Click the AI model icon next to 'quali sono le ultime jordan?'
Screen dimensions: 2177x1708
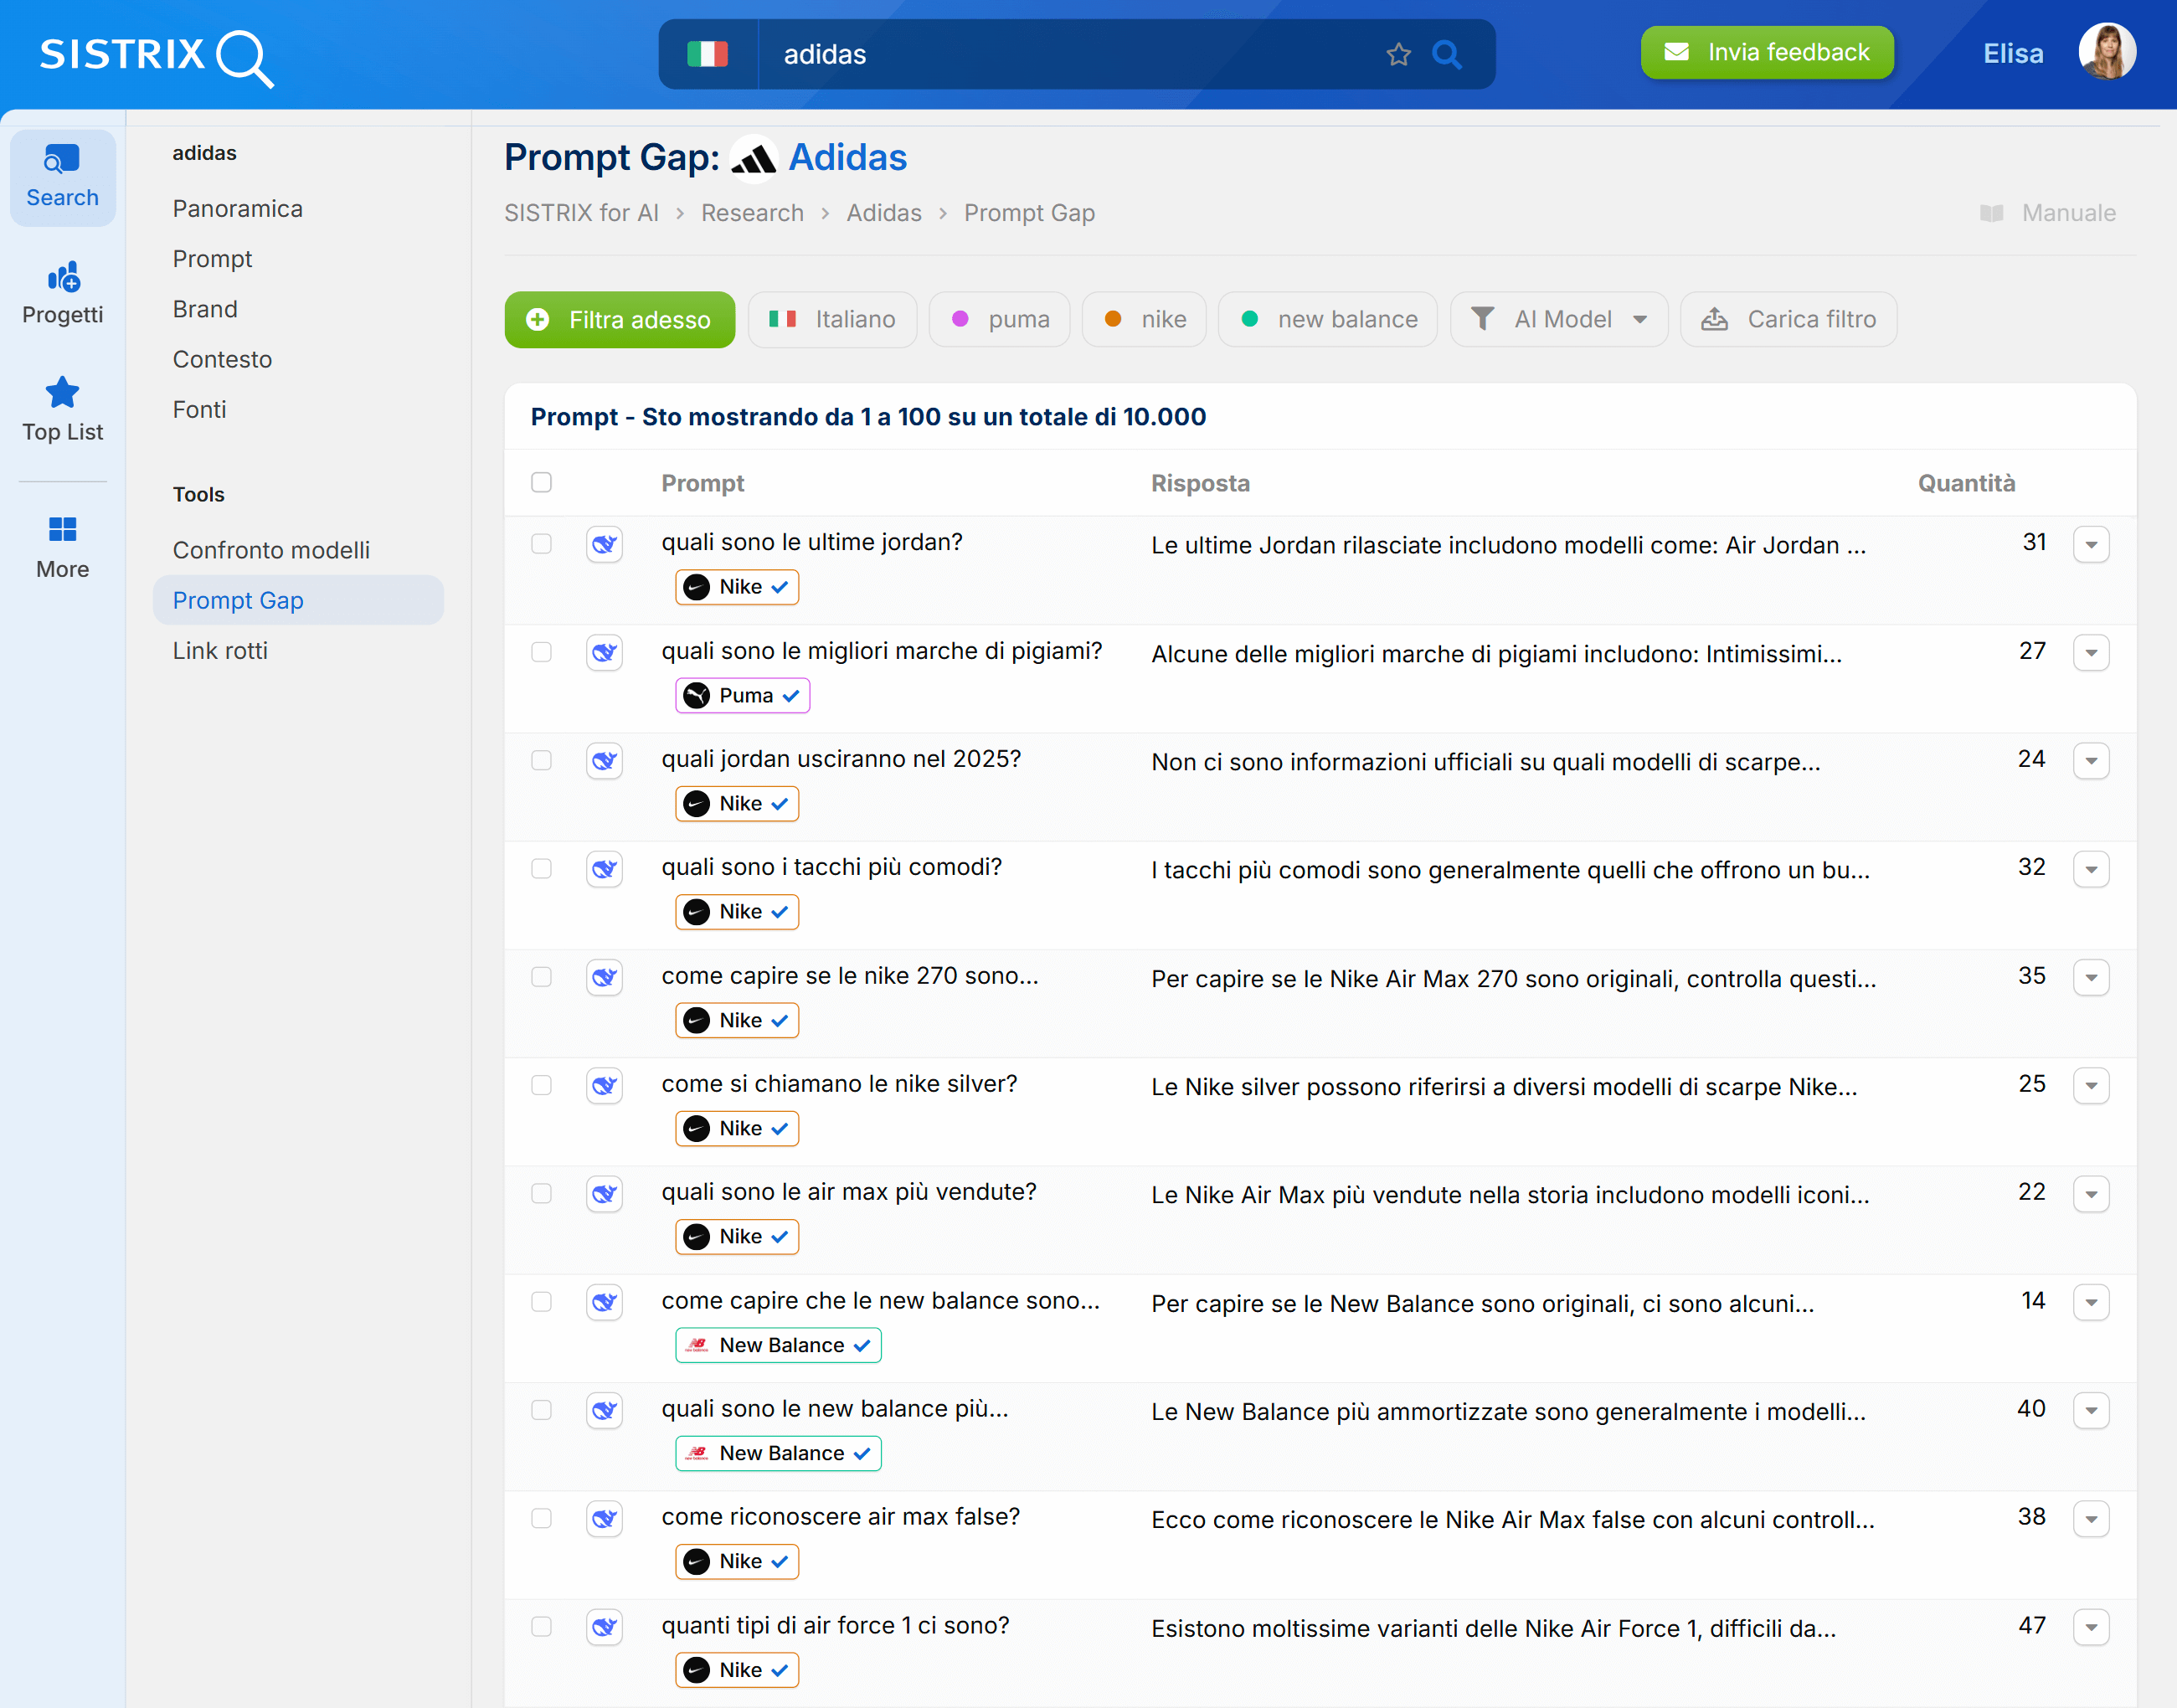(604, 544)
